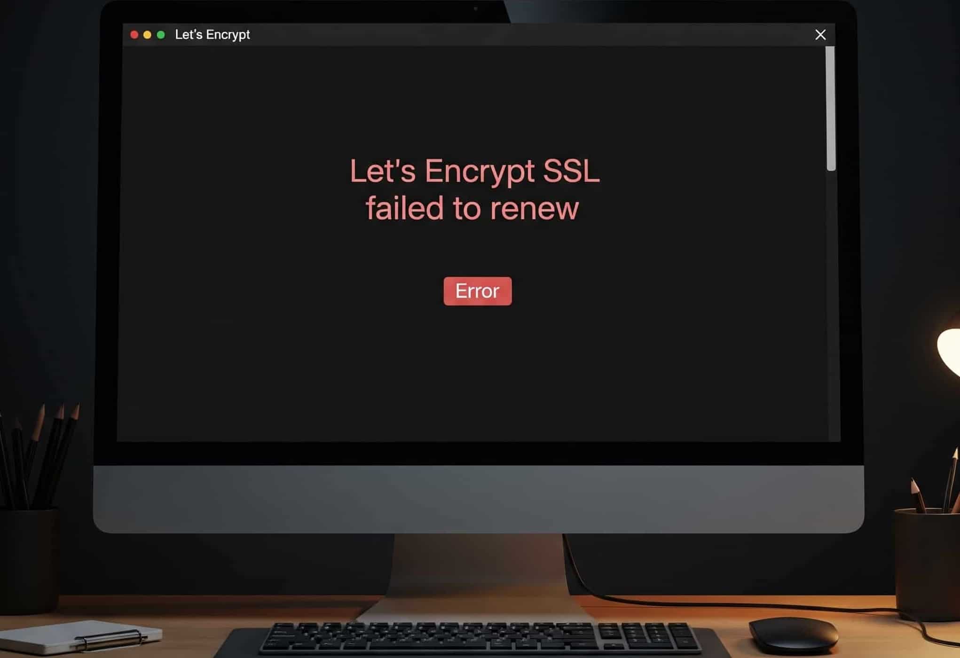Click the glowing lamp bulb
Screen dimensions: 960x658
(949, 350)
